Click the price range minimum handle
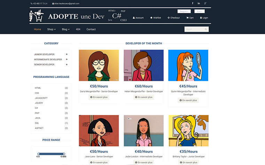The image size is (265, 165). (x=39, y=154)
